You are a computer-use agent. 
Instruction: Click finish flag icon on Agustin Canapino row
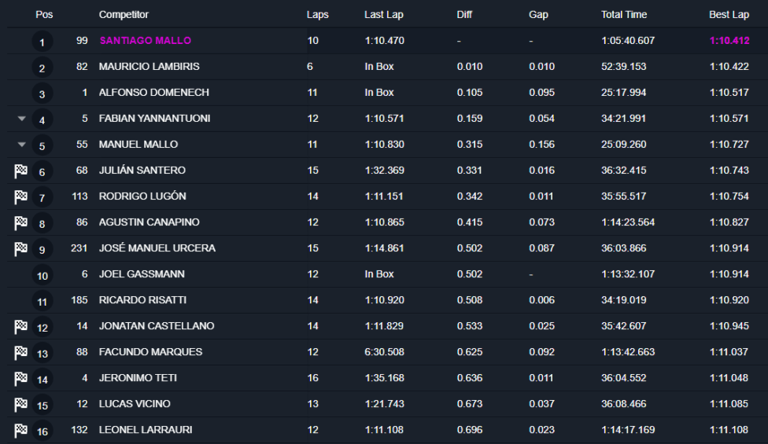(x=20, y=222)
